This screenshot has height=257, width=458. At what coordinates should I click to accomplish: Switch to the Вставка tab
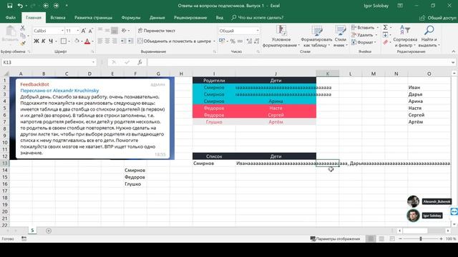pyautogui.click(x=57, y=18)
